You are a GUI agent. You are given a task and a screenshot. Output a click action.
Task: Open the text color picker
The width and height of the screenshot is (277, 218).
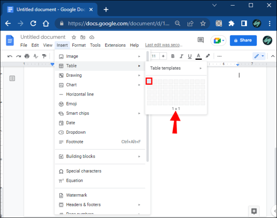coord(198,56)
